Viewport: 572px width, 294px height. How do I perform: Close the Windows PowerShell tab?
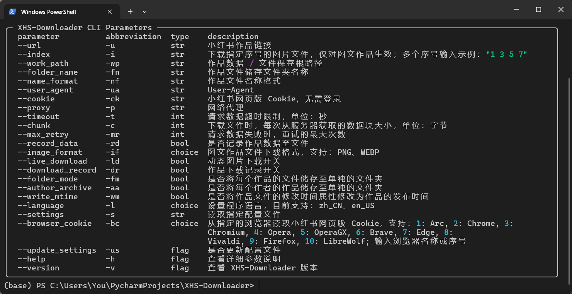110,12
